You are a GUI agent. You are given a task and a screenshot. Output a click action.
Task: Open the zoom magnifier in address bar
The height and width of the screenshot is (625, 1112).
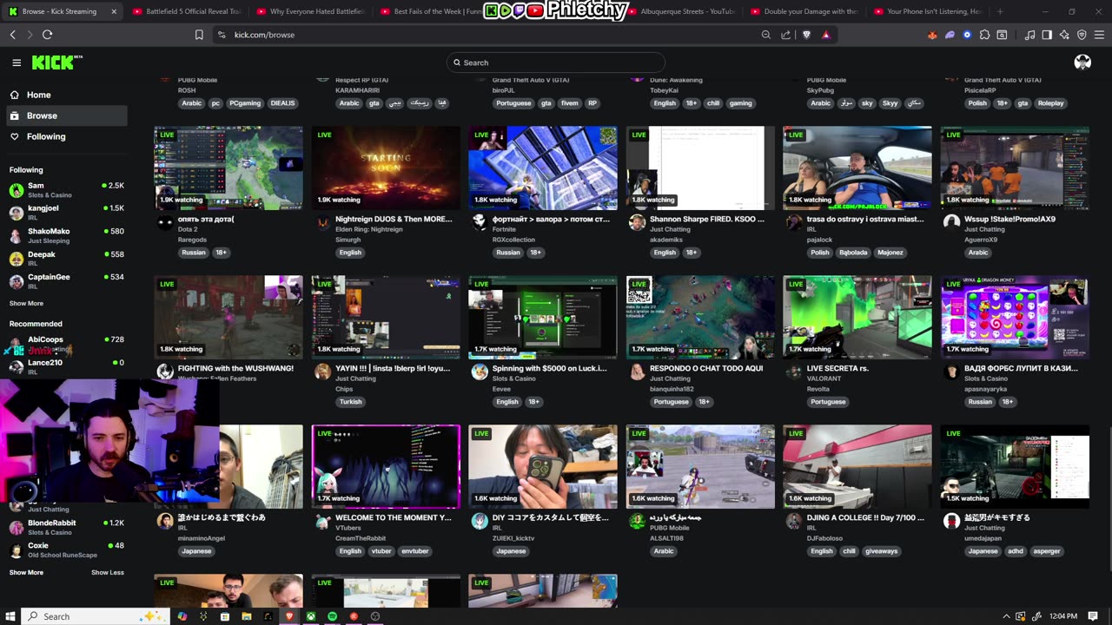pyautogui.click(x=765, y=35)
